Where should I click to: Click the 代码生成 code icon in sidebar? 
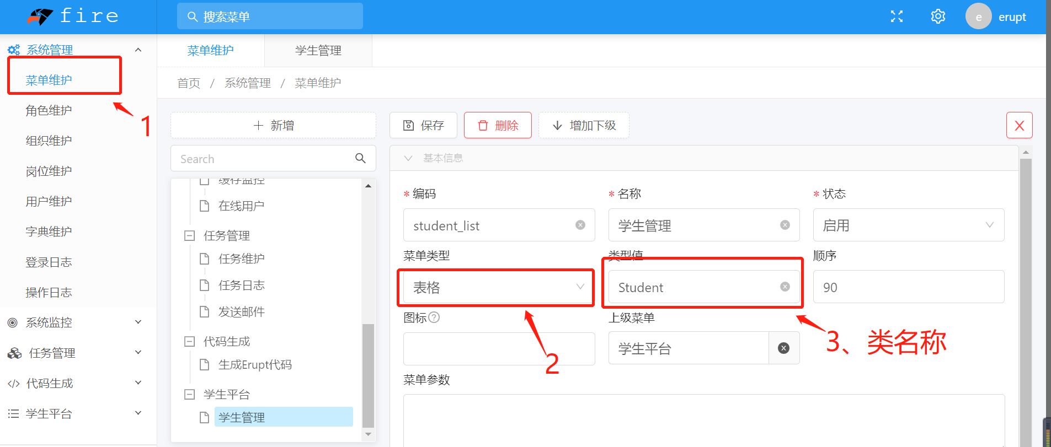click(x=14, y=383)
